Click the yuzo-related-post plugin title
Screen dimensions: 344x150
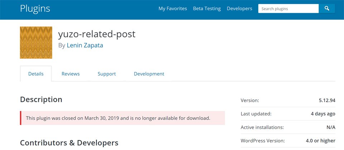97,34
